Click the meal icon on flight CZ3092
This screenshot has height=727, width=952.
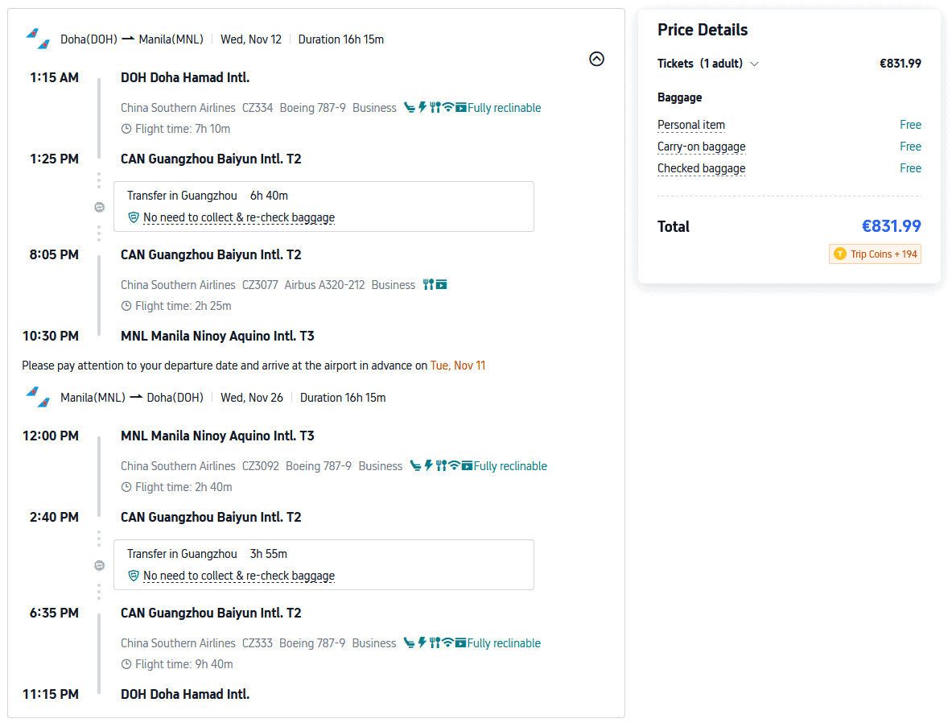[441, 466]
